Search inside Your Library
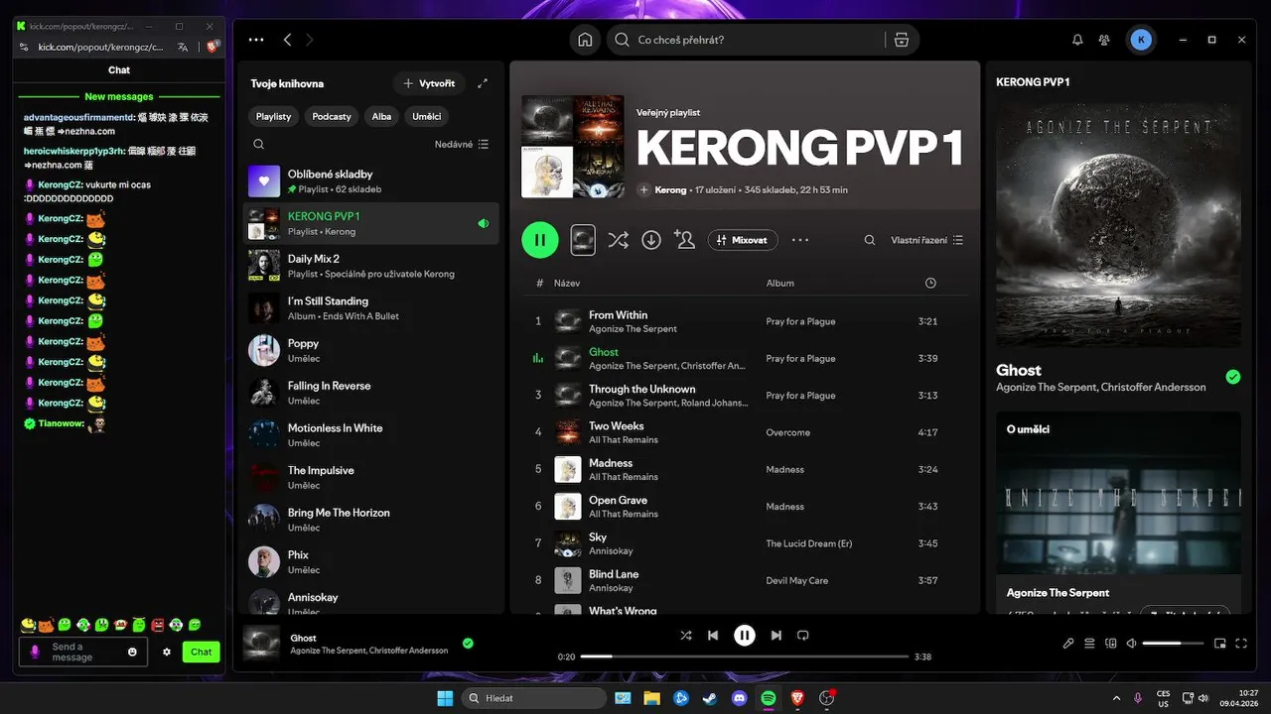This screenshot has height=714, width=1271. click(x=258, y=144)
